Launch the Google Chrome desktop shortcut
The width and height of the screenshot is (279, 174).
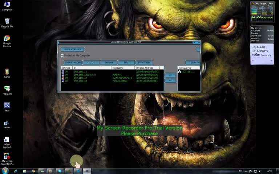(x=7, y=41)
